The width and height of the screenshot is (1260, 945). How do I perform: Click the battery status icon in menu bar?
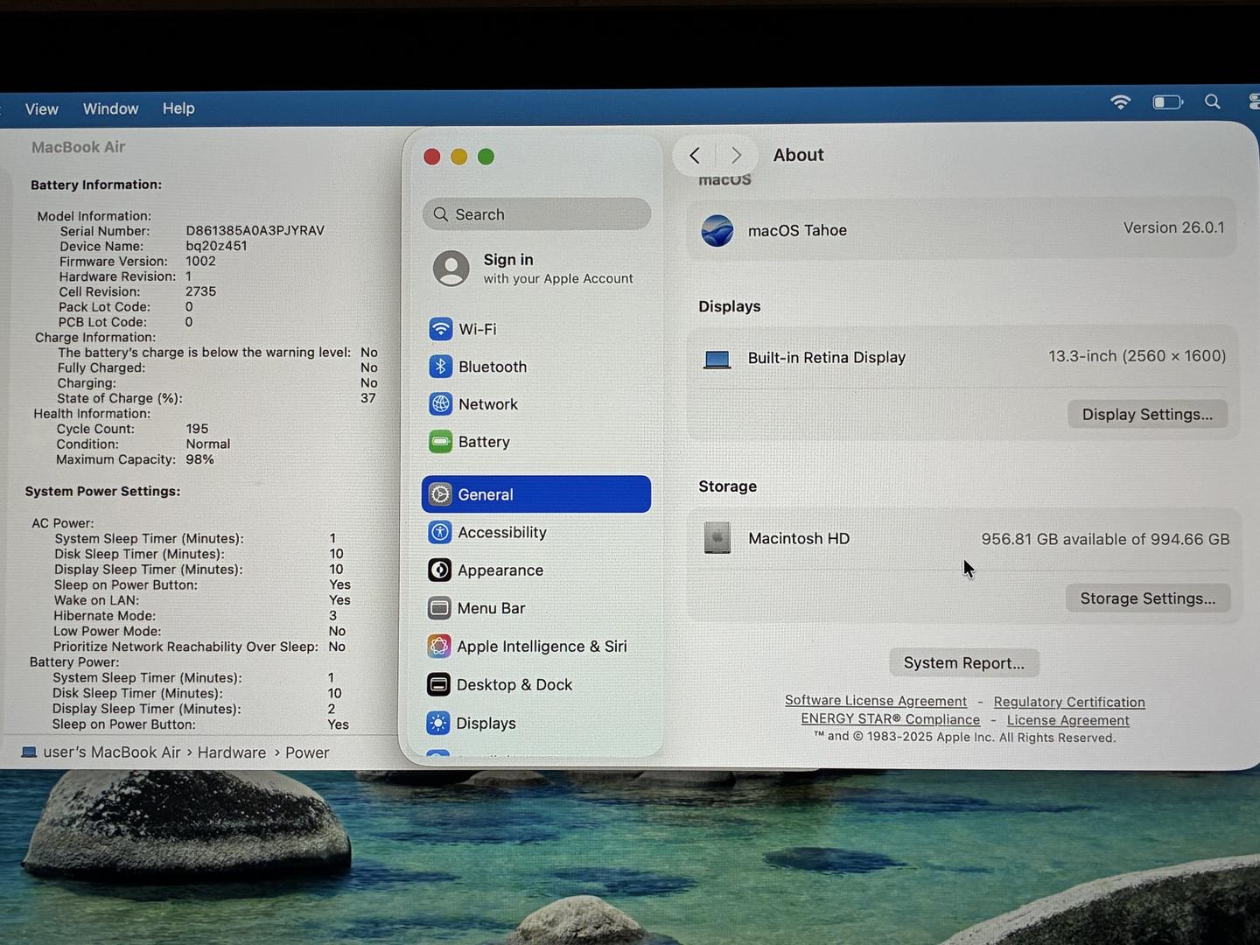1166,102
